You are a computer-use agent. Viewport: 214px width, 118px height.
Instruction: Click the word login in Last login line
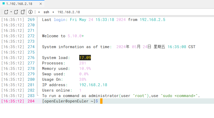point(60,20)
